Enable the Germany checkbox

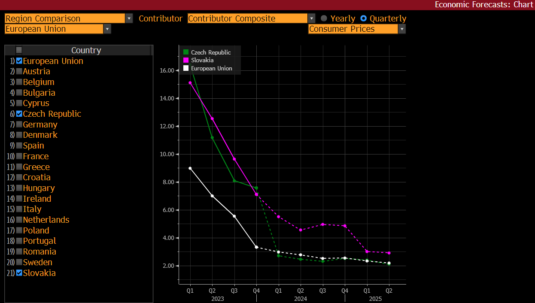pos(19,124)
